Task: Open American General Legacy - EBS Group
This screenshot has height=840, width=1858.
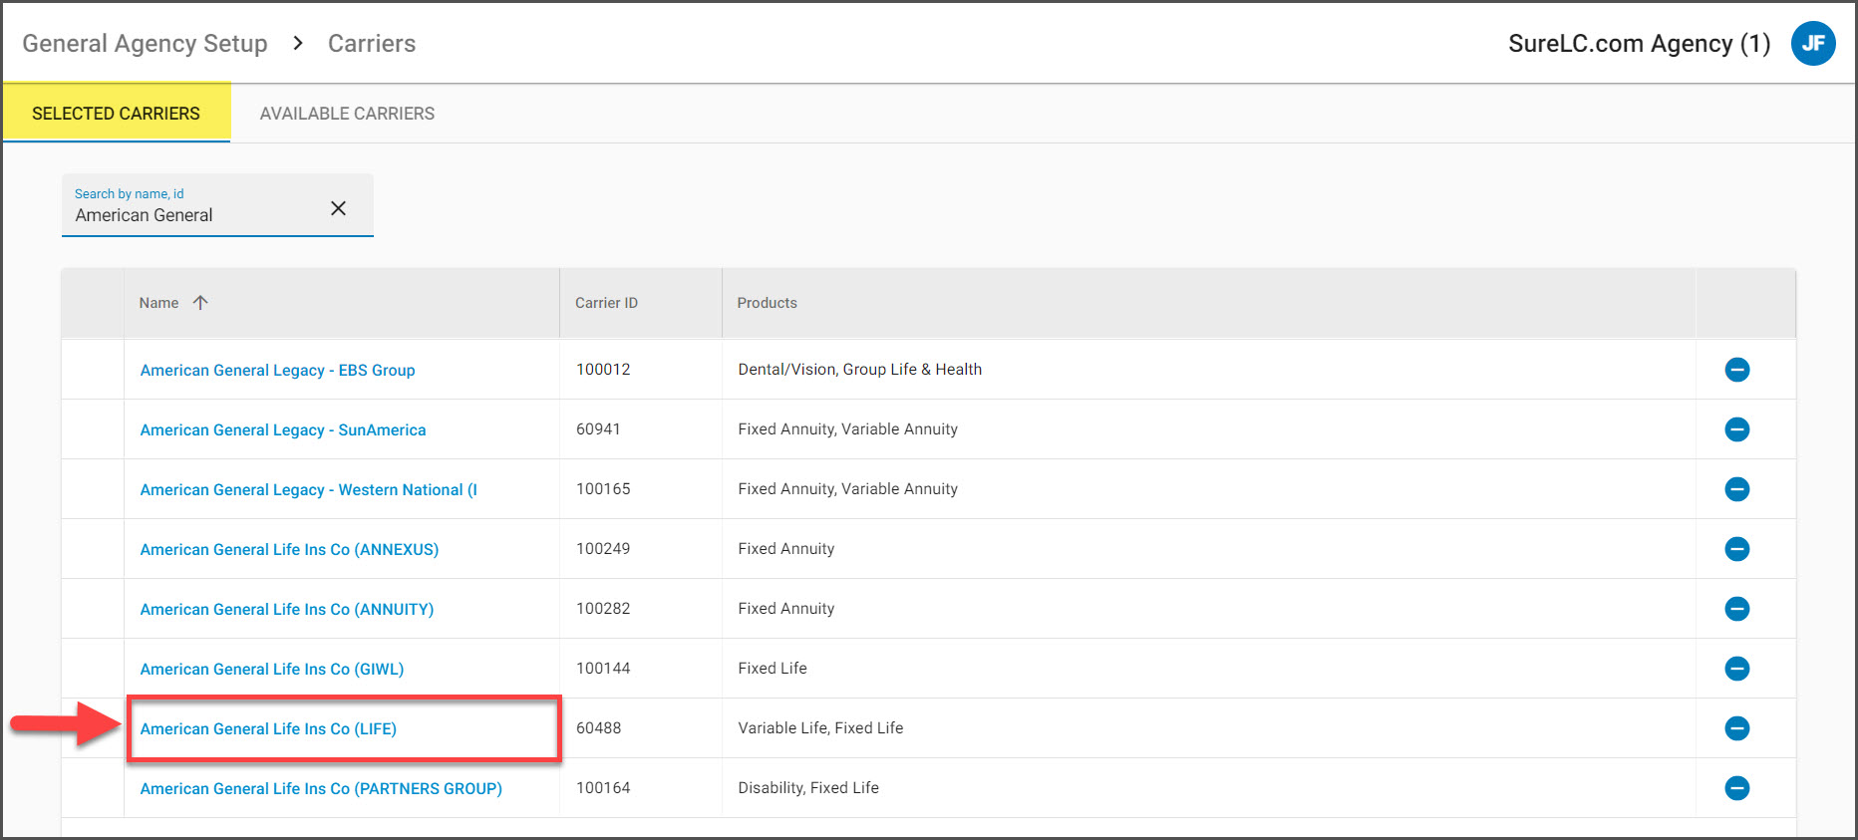Action: 277,370
